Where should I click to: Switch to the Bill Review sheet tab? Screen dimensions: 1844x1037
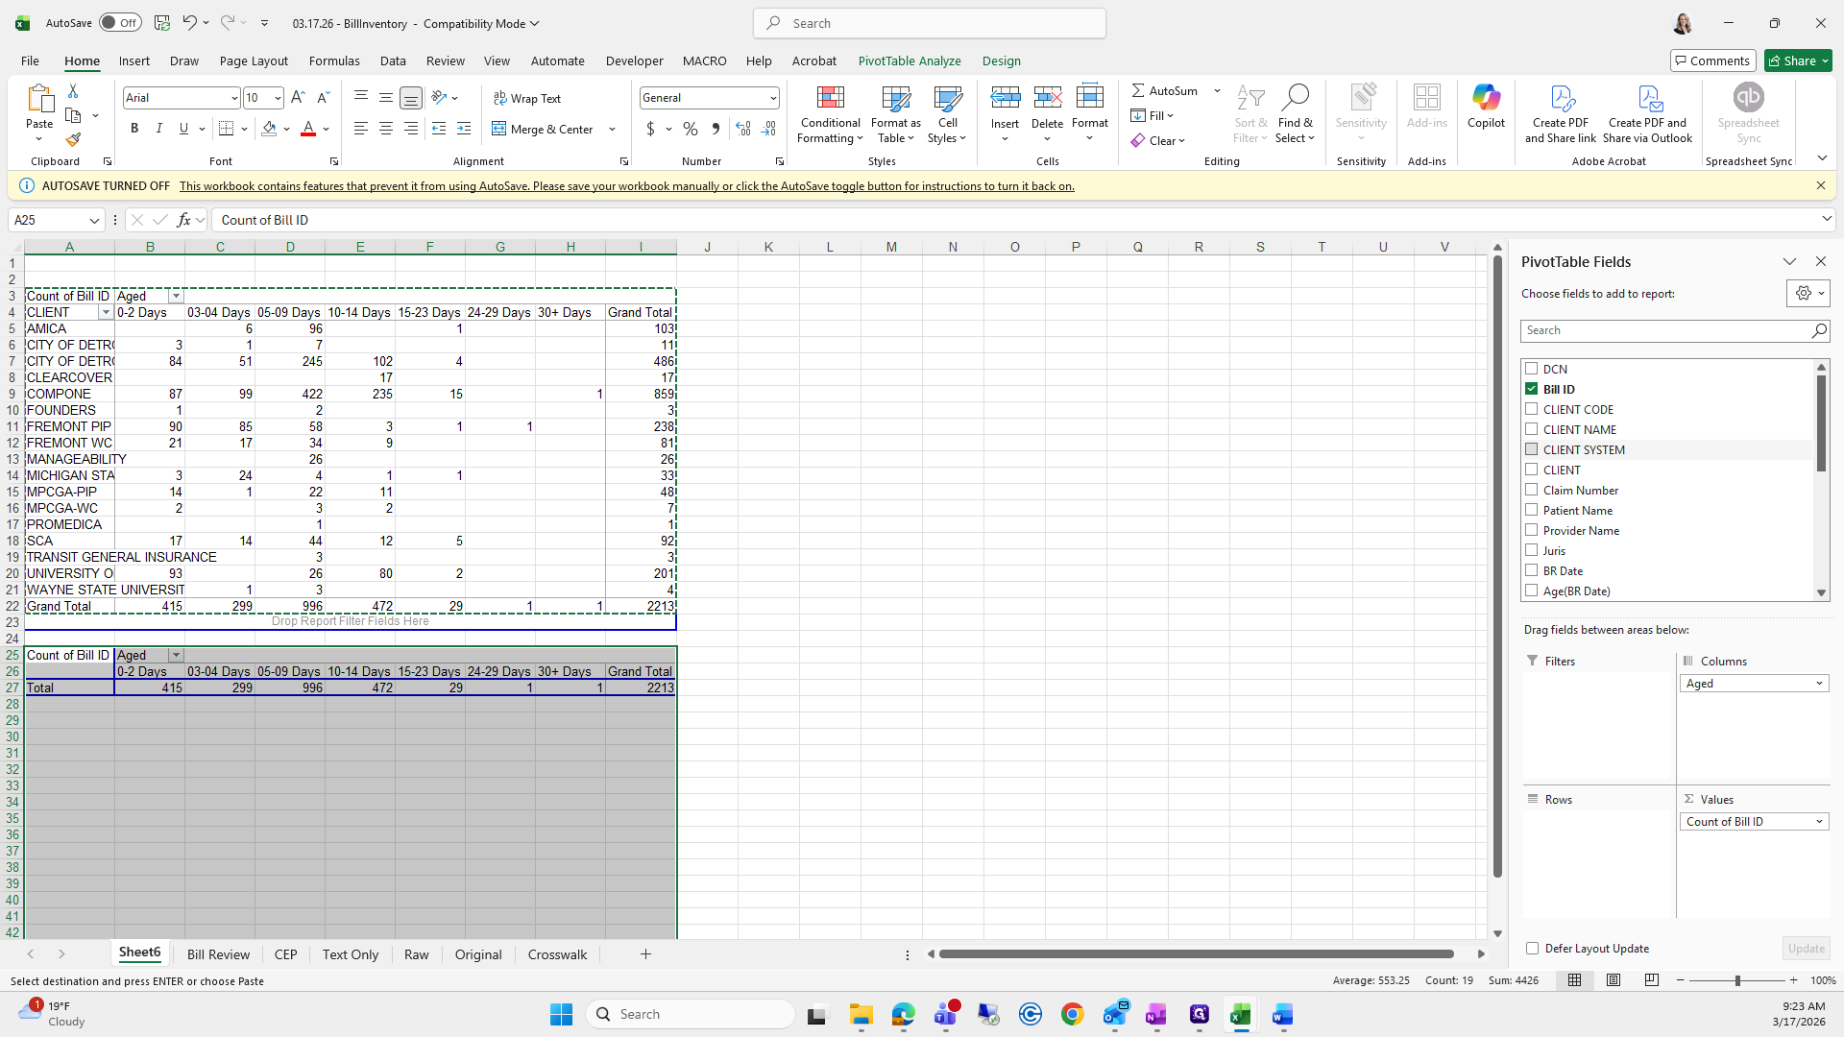pos(218,954)
